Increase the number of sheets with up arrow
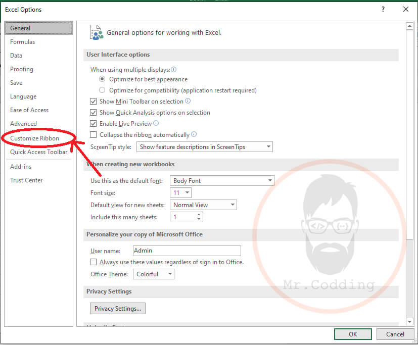This screenshot has width=418, height=345. 199,215
